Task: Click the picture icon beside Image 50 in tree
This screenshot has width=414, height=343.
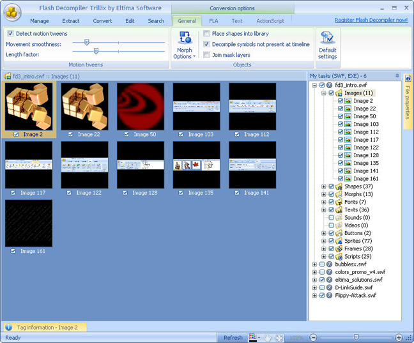Action: (x=348, y=116)
